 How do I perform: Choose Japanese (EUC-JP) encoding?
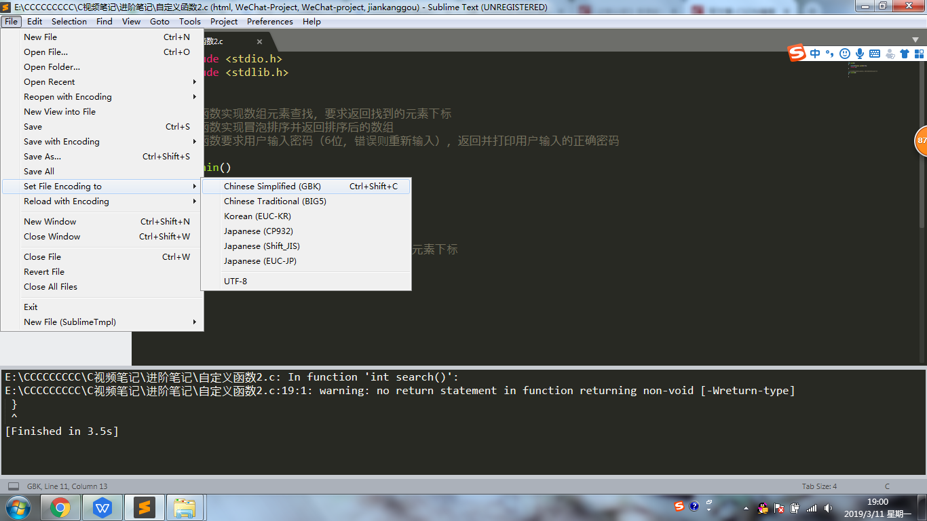(306, 260)
